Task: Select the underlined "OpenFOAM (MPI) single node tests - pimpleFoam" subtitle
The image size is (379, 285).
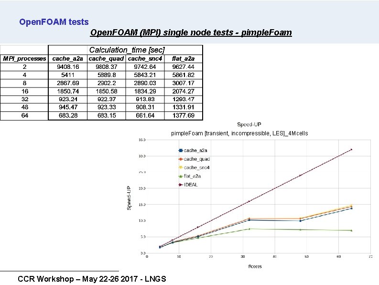Action: coord(191,33)
